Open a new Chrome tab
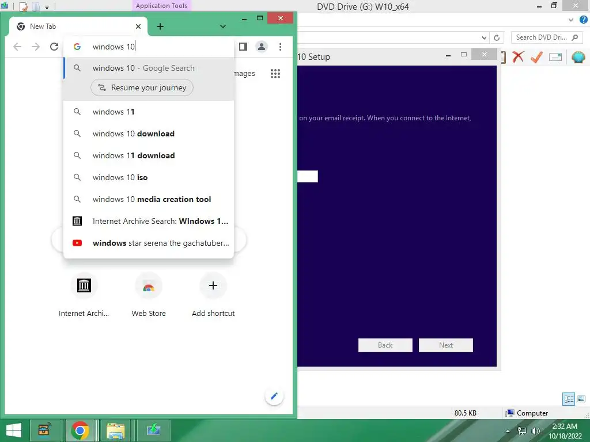 (160, 26)
